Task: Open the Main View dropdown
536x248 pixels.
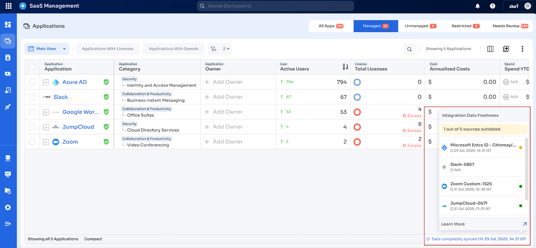Action: 47,49
